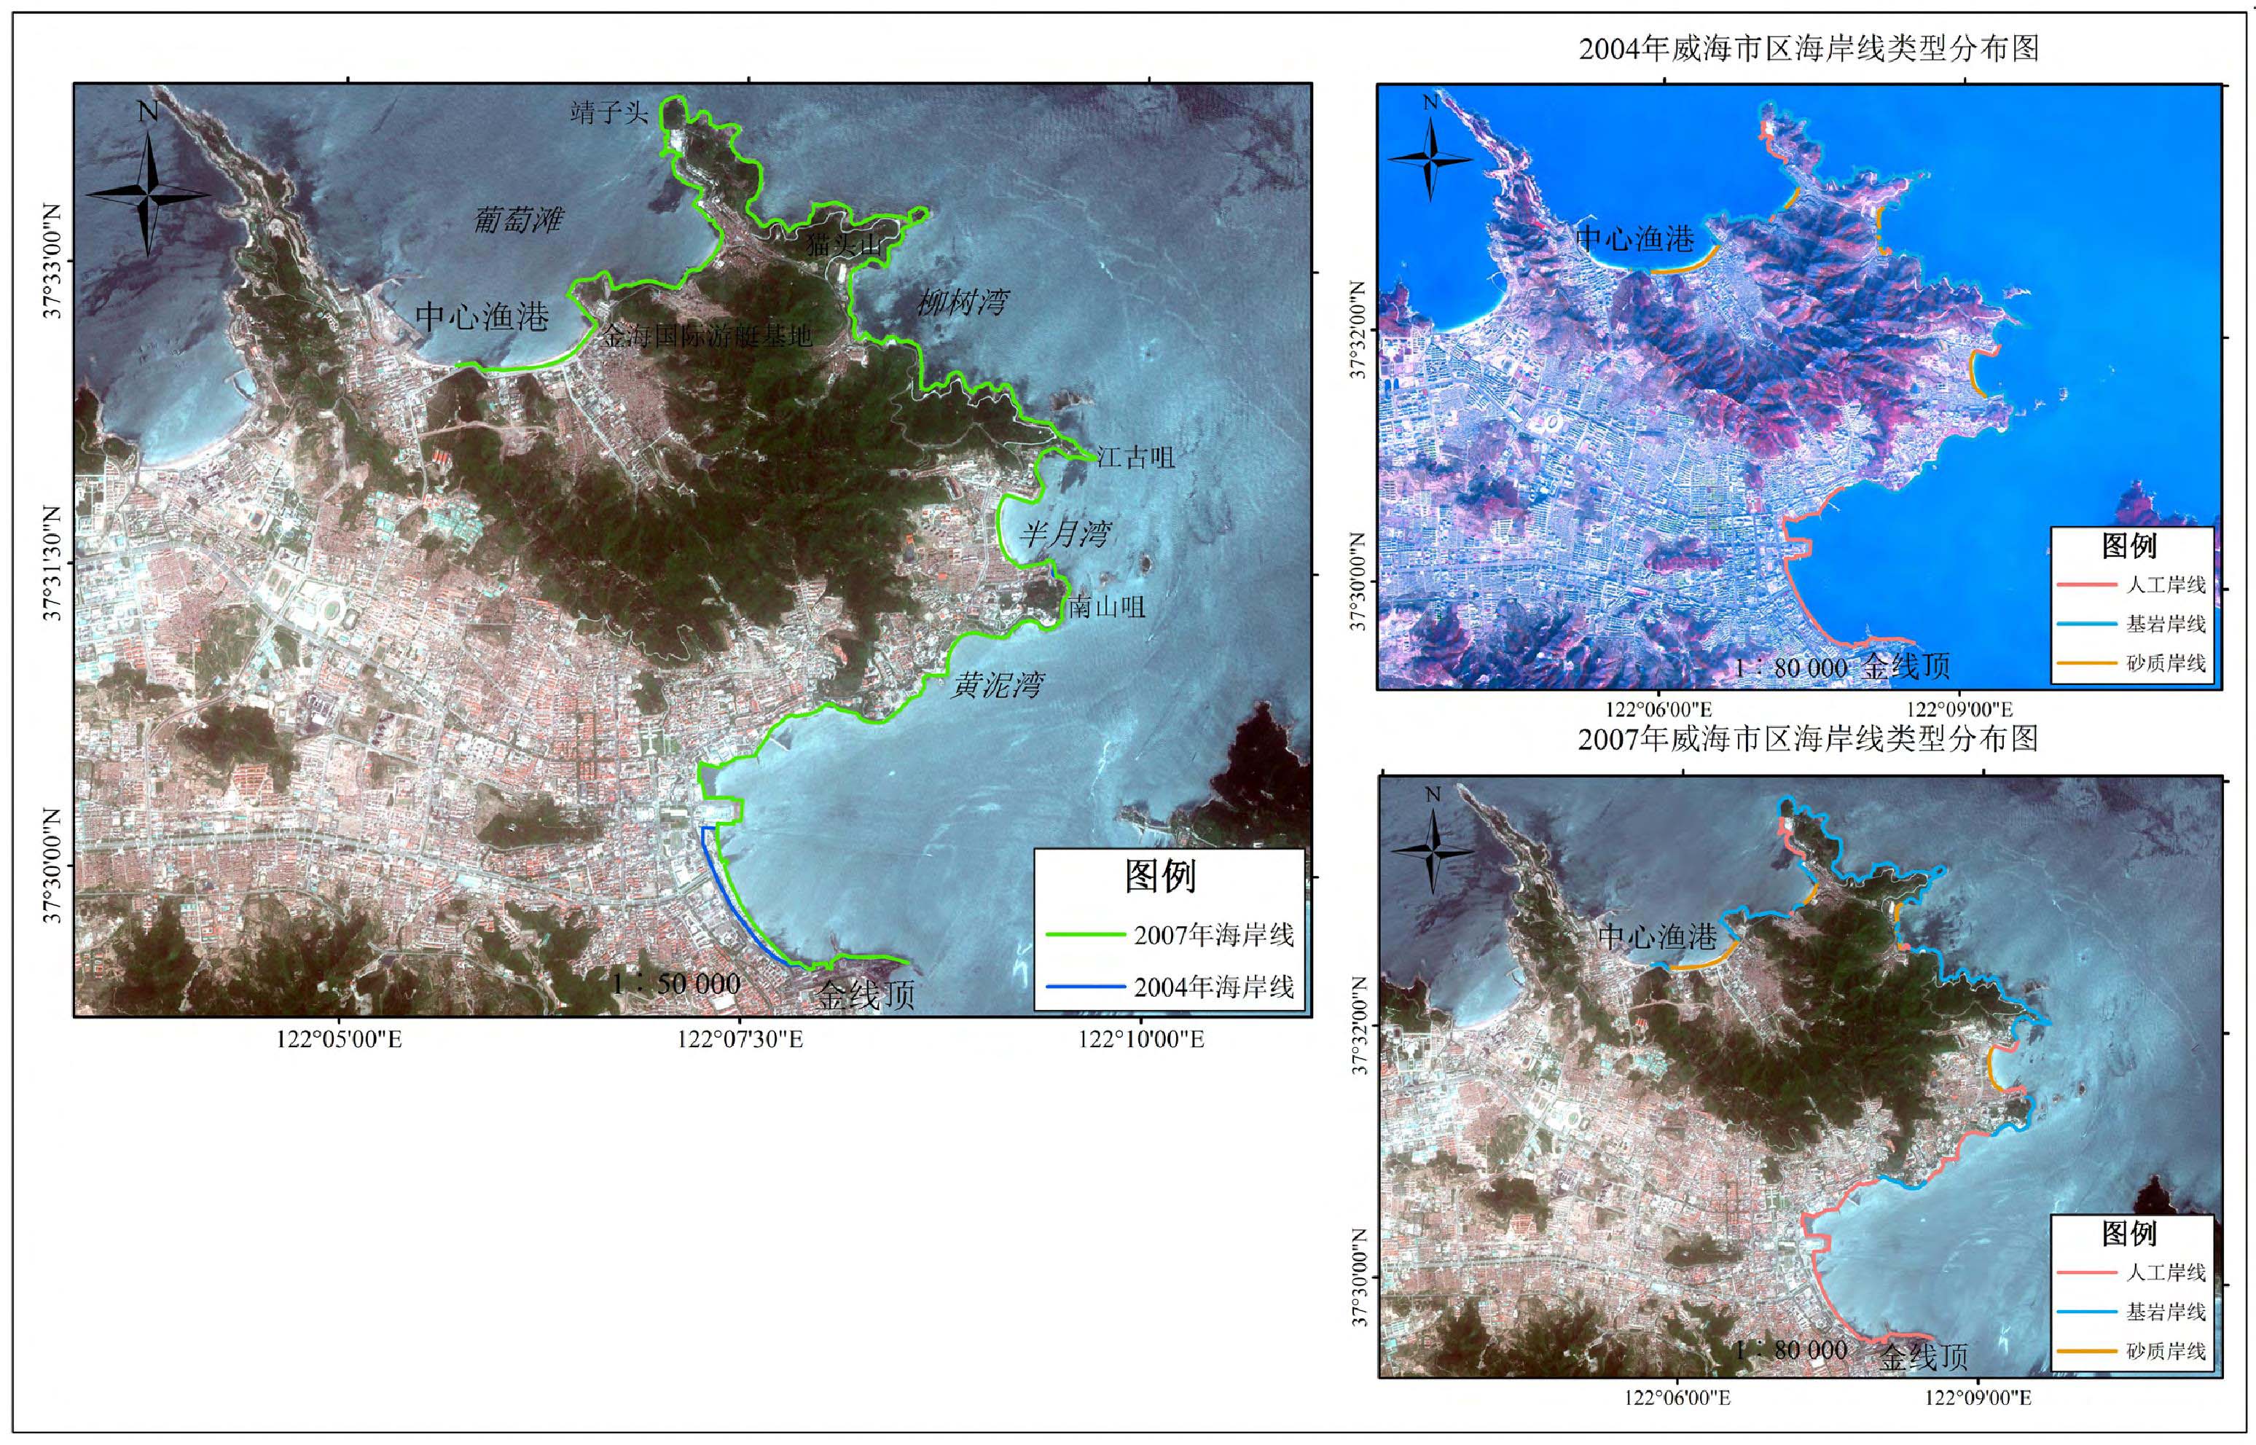
Task: Click the 靖子头 place label
Action: coord(608,113)
